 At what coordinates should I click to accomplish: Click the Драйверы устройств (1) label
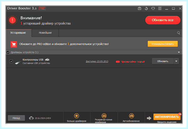(x=24, y=52)
